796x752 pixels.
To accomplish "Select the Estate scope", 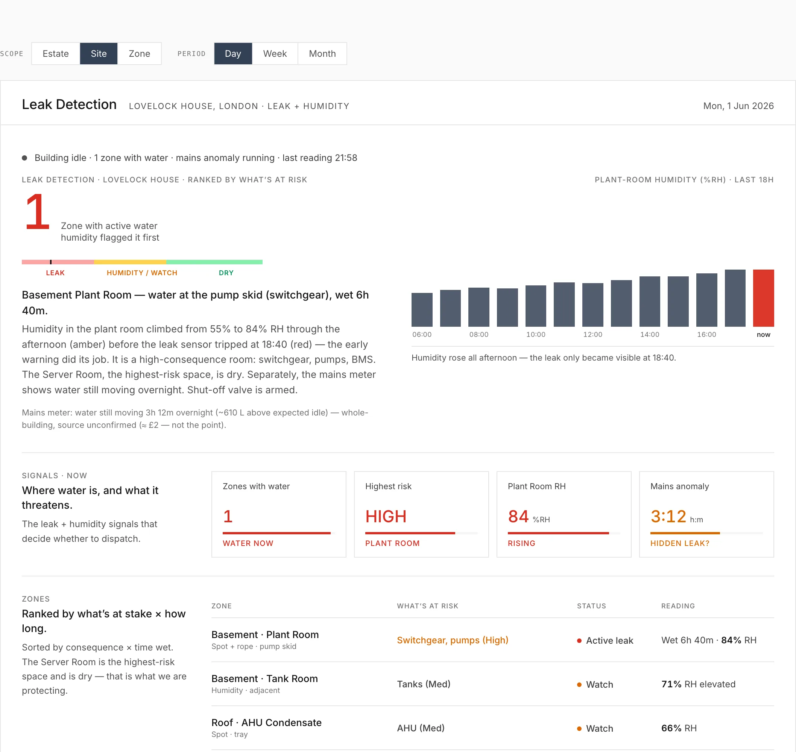I will [56, 54].
